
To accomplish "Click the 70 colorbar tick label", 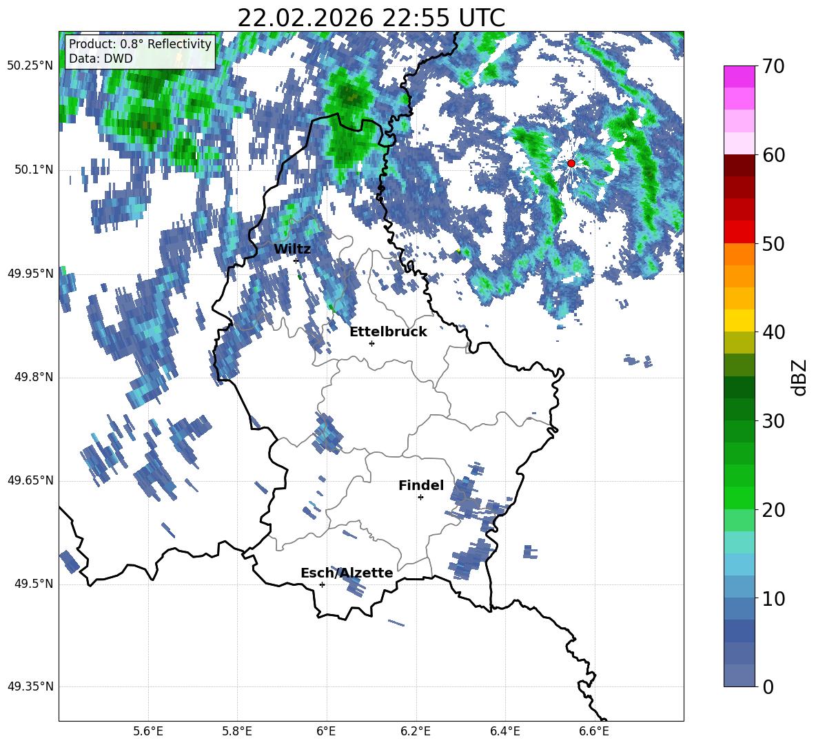I will pyautogui.click(x=773, y=67).
